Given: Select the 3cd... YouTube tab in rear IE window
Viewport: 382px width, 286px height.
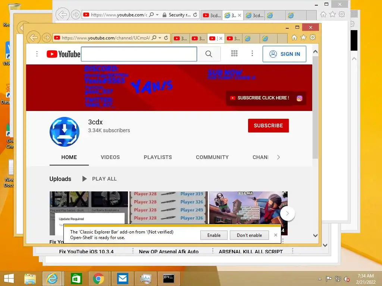Looking at the screenshot, I should click(x=212, y=15).
